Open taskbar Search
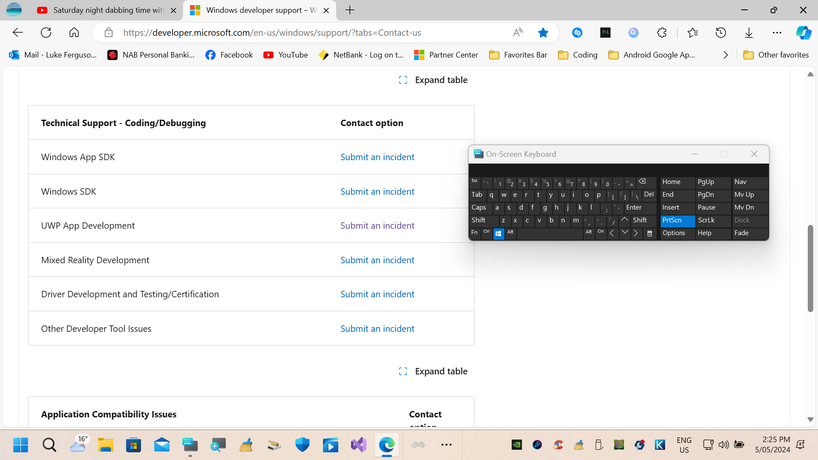Screen dimensions: 818x460 [x=49, y=445]
